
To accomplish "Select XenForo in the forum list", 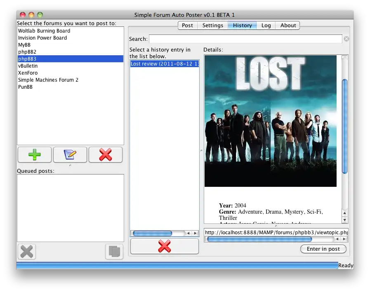I will (70, 73).
